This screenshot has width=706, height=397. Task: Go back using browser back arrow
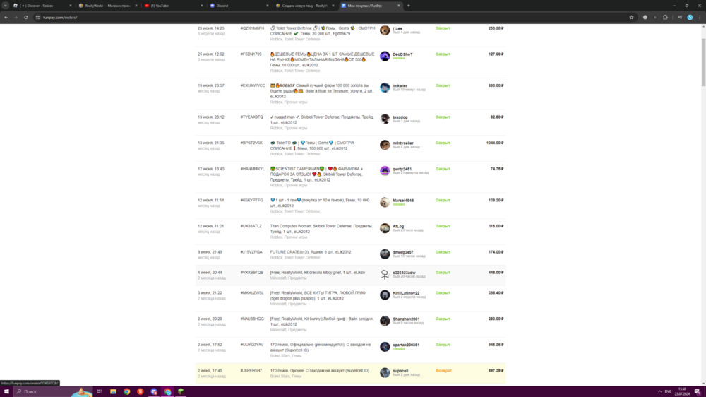click(x=6, y=18)
